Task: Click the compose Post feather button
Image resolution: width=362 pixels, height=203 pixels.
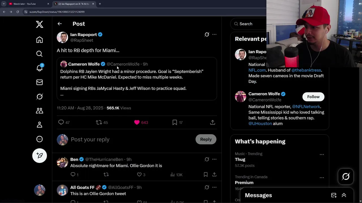Action: (x=40, y=156)
